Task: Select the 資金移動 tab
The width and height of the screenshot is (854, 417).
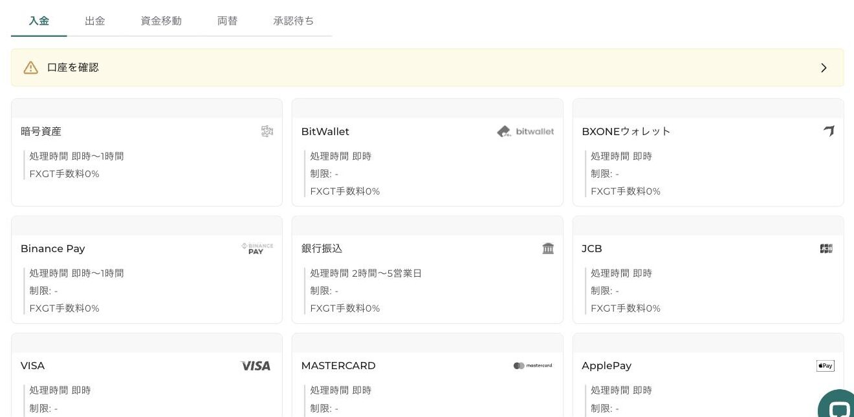Action: point(161,21)
